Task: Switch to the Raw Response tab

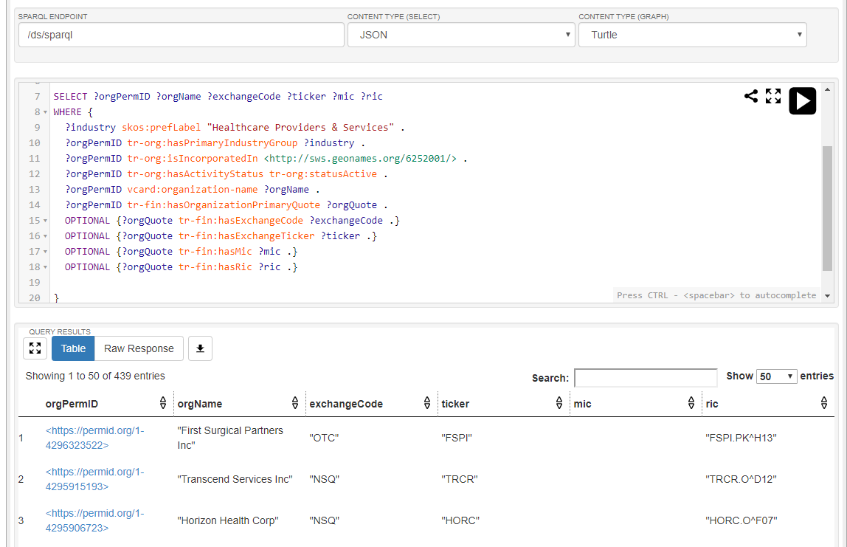Action: pos(139,348)
